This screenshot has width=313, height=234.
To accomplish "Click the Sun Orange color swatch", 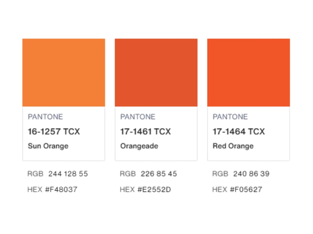I will [64, 73].
